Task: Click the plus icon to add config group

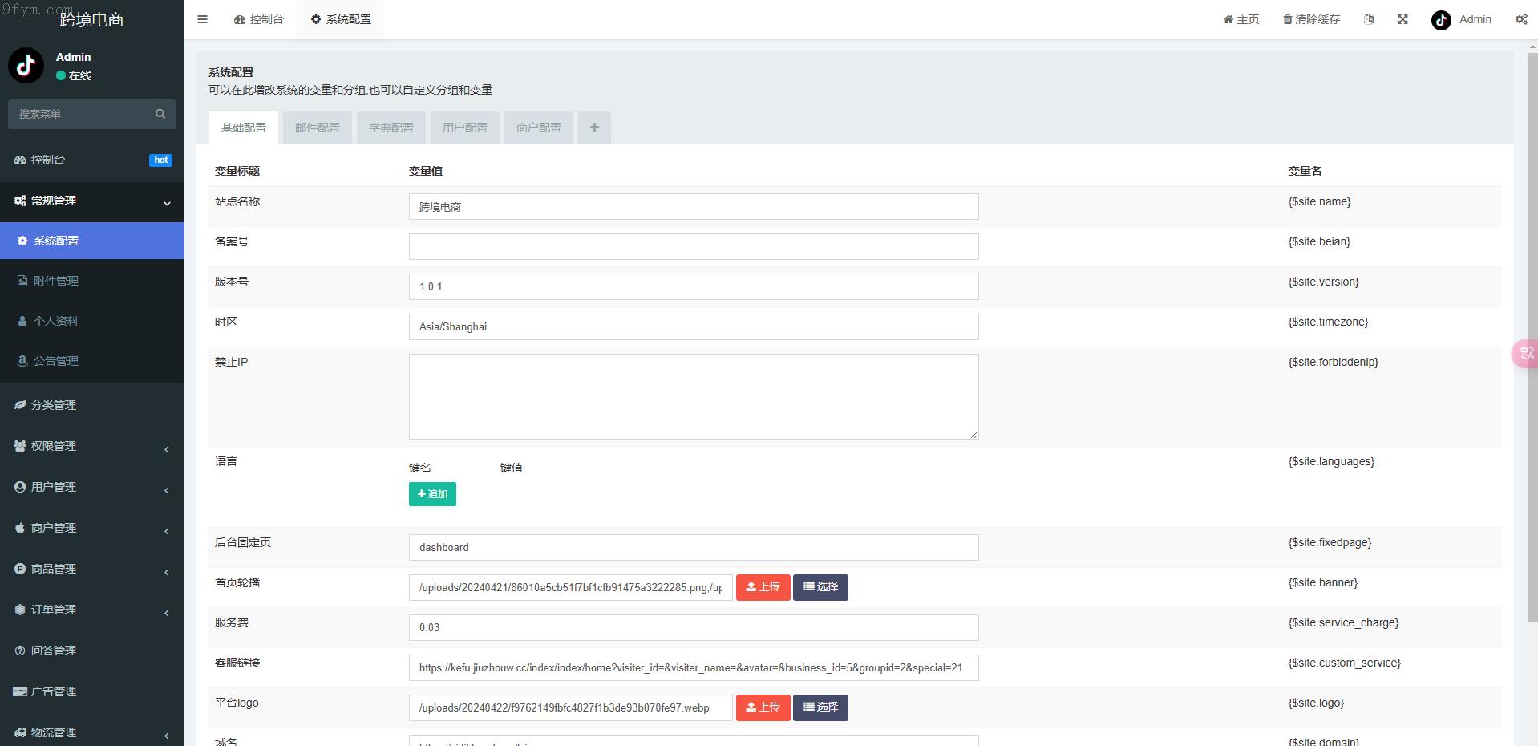Action: [594, 128]
